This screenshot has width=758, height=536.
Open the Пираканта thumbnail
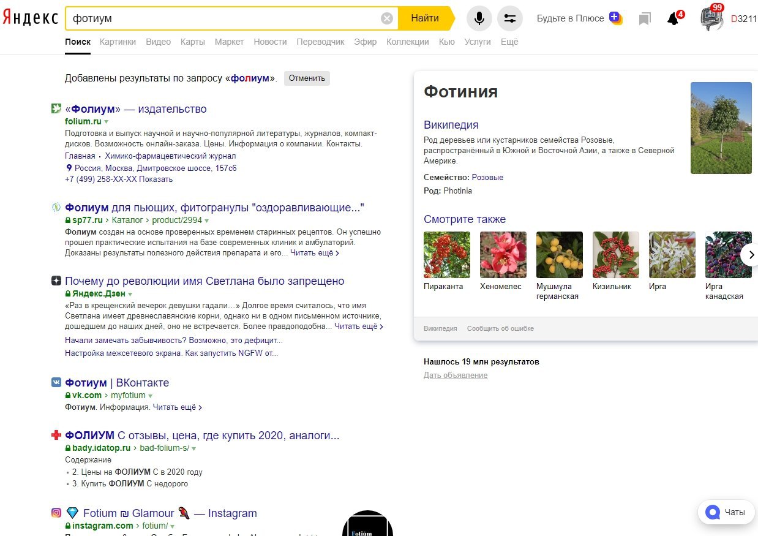(447, 255)
